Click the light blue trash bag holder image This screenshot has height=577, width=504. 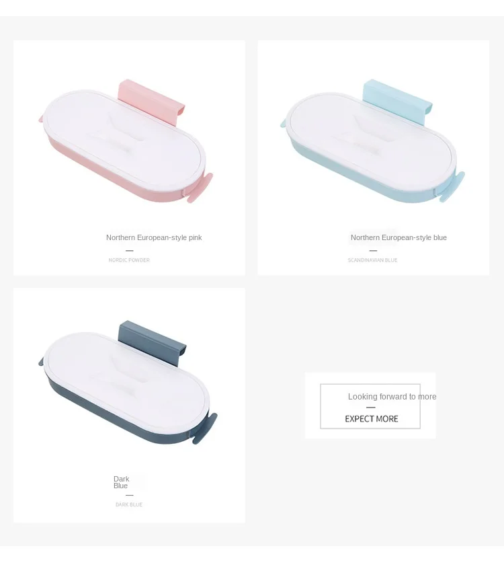click(372, 141)
